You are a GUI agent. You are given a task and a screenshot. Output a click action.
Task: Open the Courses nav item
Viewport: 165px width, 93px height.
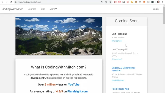[x=32, y=9]
